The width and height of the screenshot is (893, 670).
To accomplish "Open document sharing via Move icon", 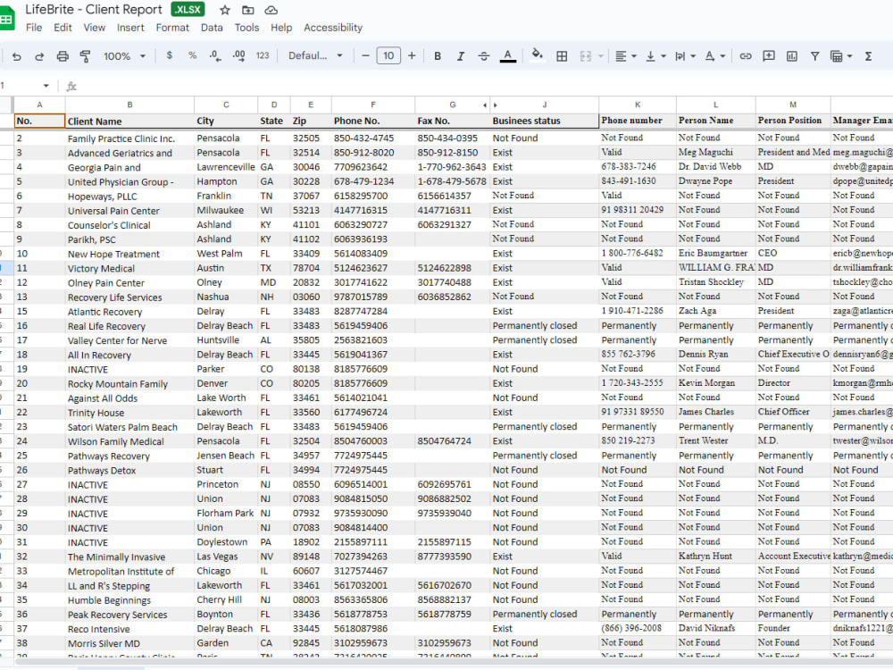I will tap(247, 10).
